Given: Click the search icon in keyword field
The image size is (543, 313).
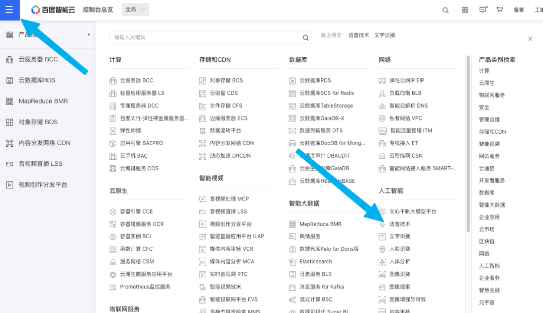Looking at the screenshot, I should pyautogui.click(x=306, y=37).
